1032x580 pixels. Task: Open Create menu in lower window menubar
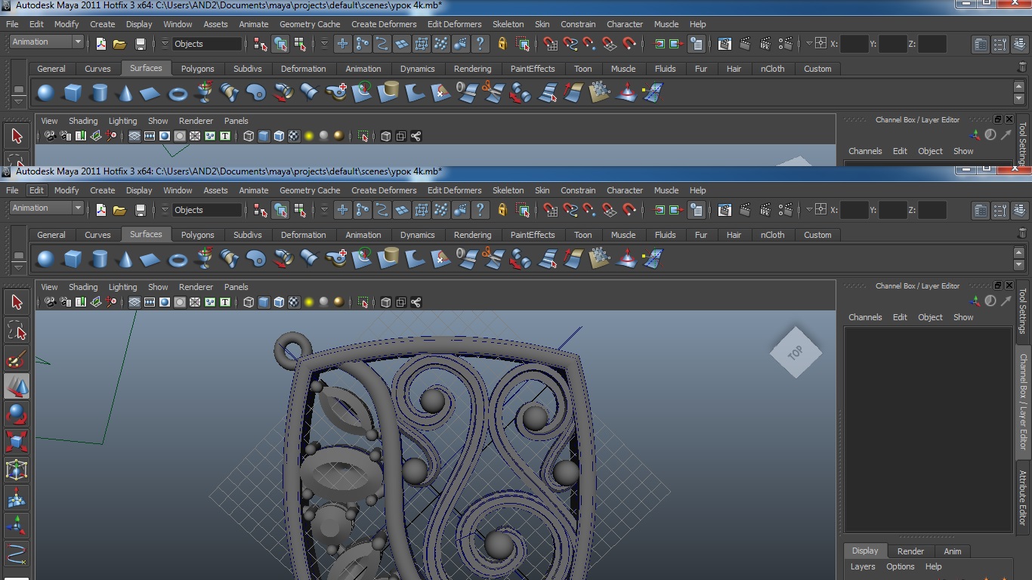(103, 190)
